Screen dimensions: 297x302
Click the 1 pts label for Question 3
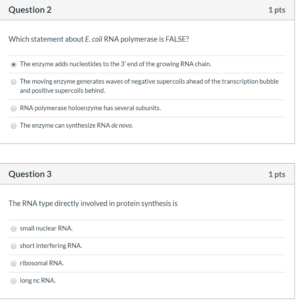pos(277,174)
